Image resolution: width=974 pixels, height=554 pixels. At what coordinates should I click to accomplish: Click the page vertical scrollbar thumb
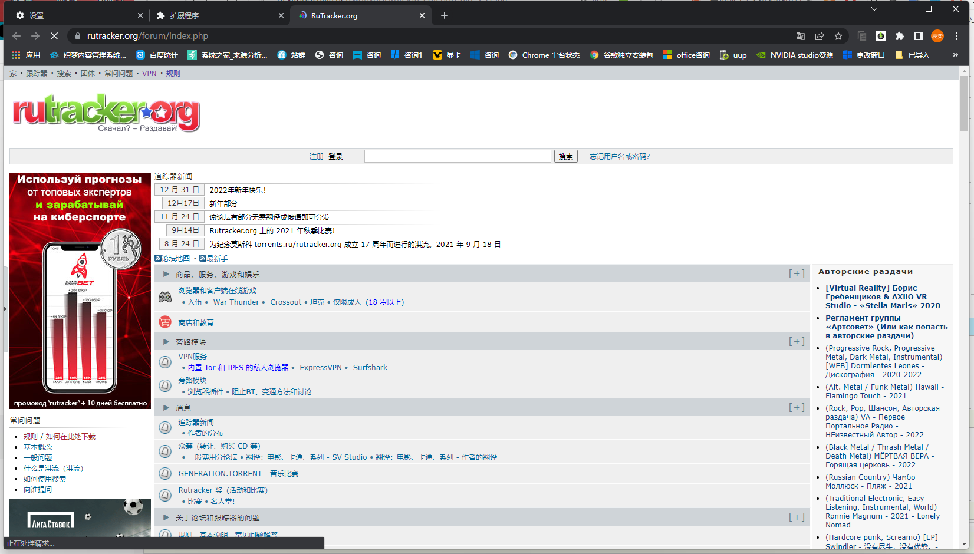(964, 103)
